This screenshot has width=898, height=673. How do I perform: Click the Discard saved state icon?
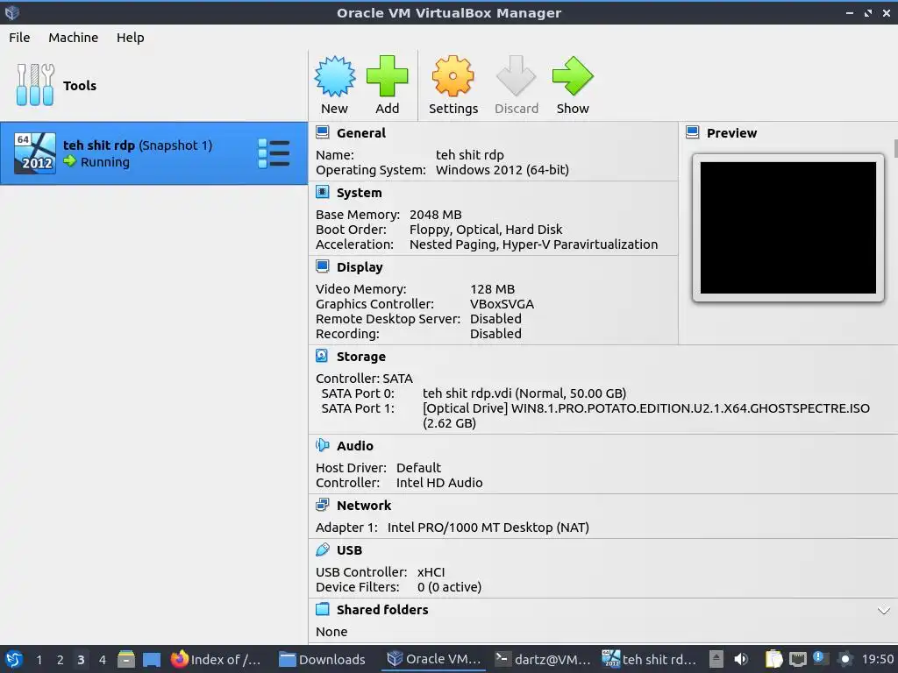click(516, 75)
